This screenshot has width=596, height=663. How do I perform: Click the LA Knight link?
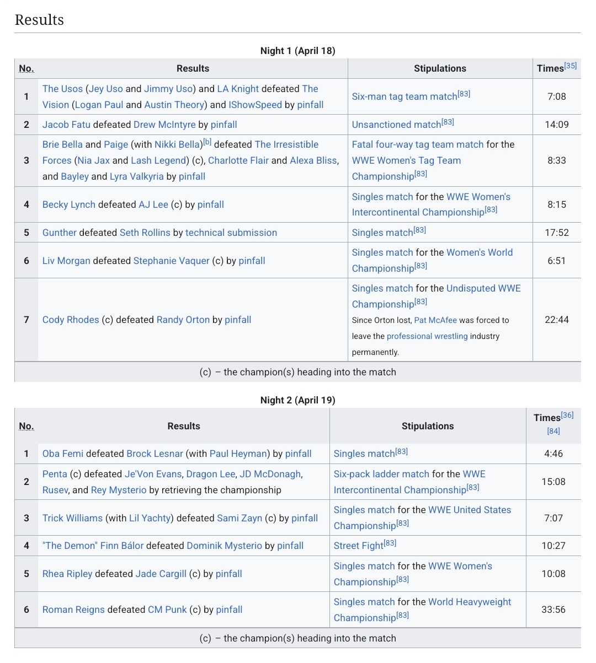point(238,89)
